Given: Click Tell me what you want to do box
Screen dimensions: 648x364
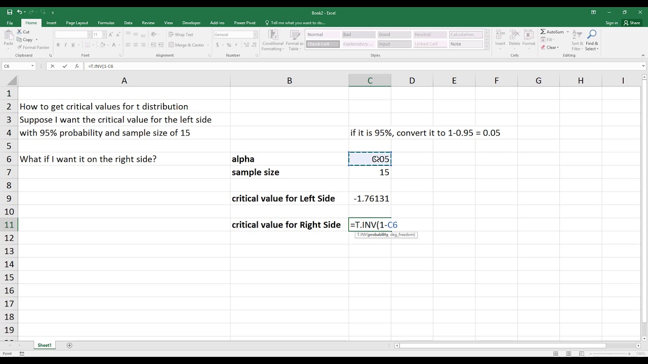Looking at the screenshot, I should pos(295,23).
